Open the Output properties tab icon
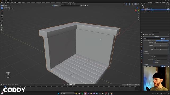The width and height of the screenshot is (170, 95). [x=142, y=39]
